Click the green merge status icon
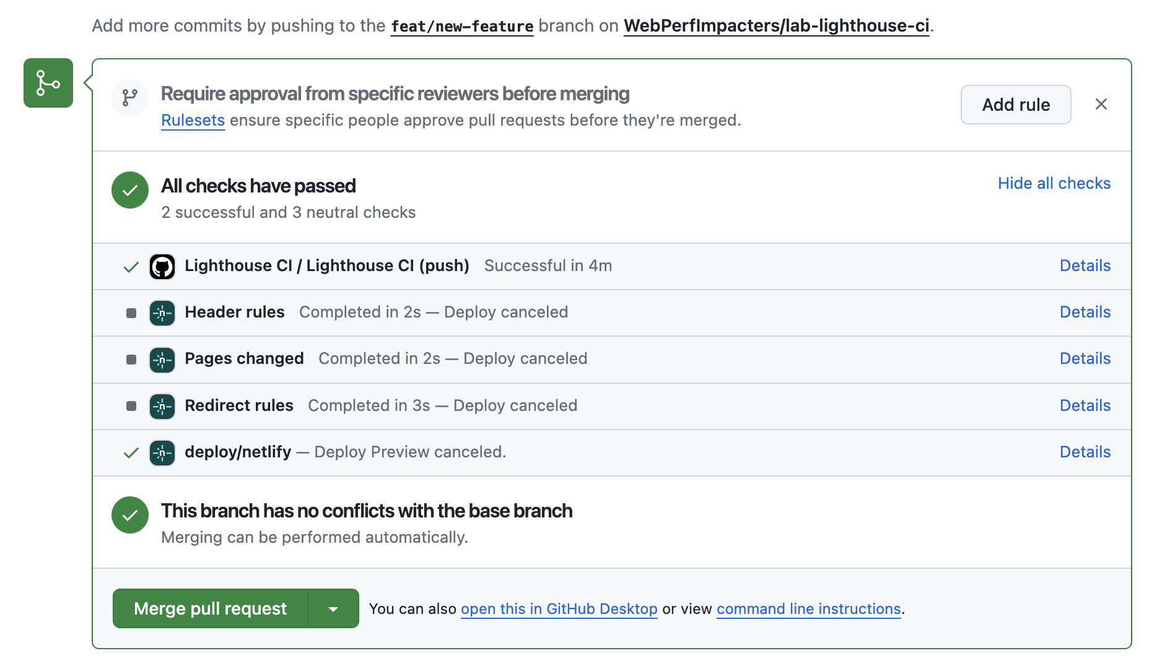This screenshot has height=661, width=1157. coord(48,83)
